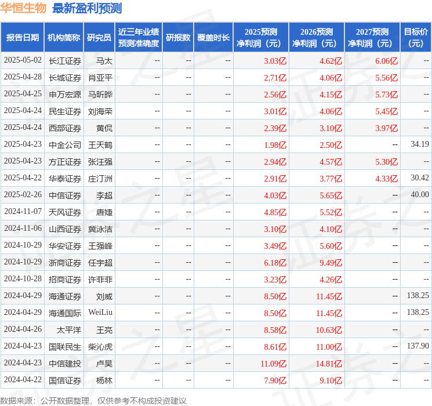
Task: Click the 5.30亿 forecast value
Action: (386, 162)
